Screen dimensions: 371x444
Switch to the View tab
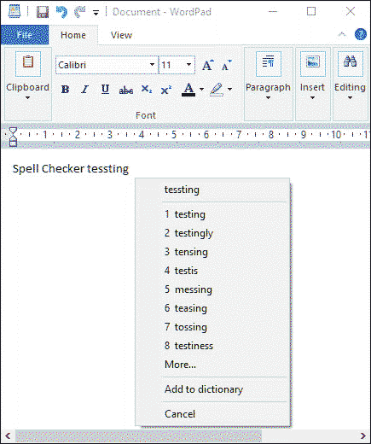[x=121, y=35]
